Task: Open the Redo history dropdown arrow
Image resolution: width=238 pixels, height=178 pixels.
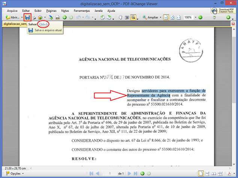Action: [92, 17]
